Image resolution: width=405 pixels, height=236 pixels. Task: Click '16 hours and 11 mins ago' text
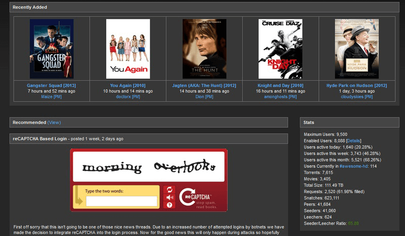click(280, 91)
